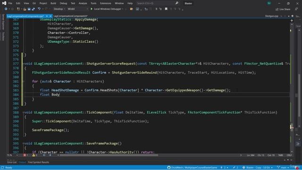Click the previous issue arrow
Viewport: 302px width, 170px height.
(x=44, y=155)
